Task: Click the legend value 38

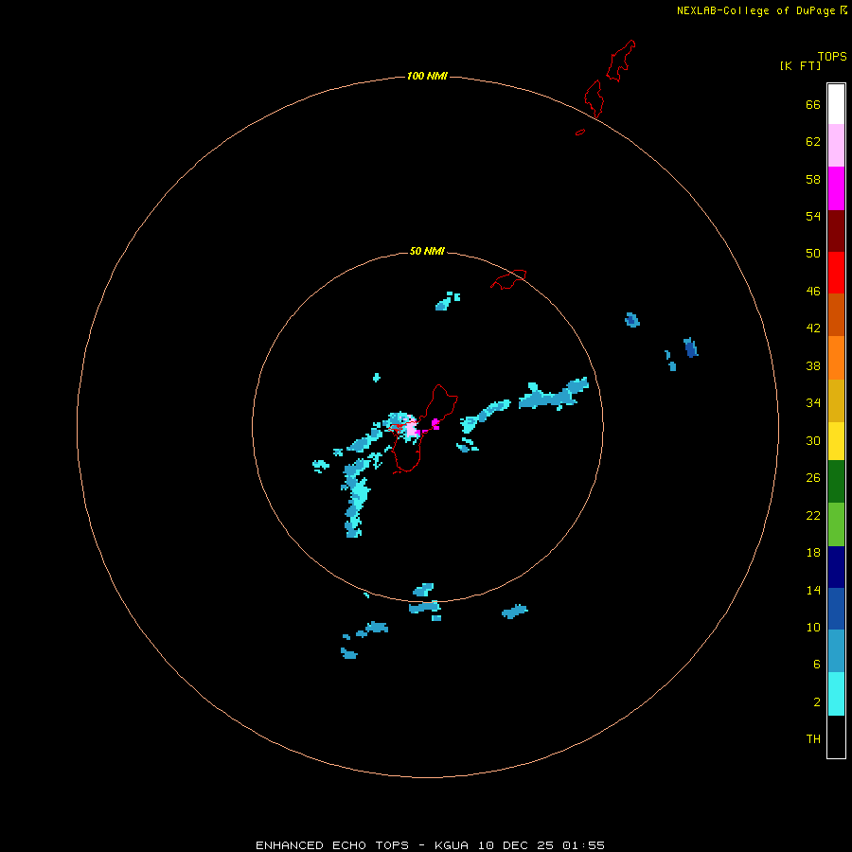Action: click(x=813, y=366)
